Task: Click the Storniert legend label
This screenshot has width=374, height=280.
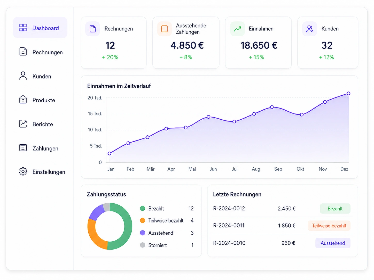Action: (x=158, y=245)
